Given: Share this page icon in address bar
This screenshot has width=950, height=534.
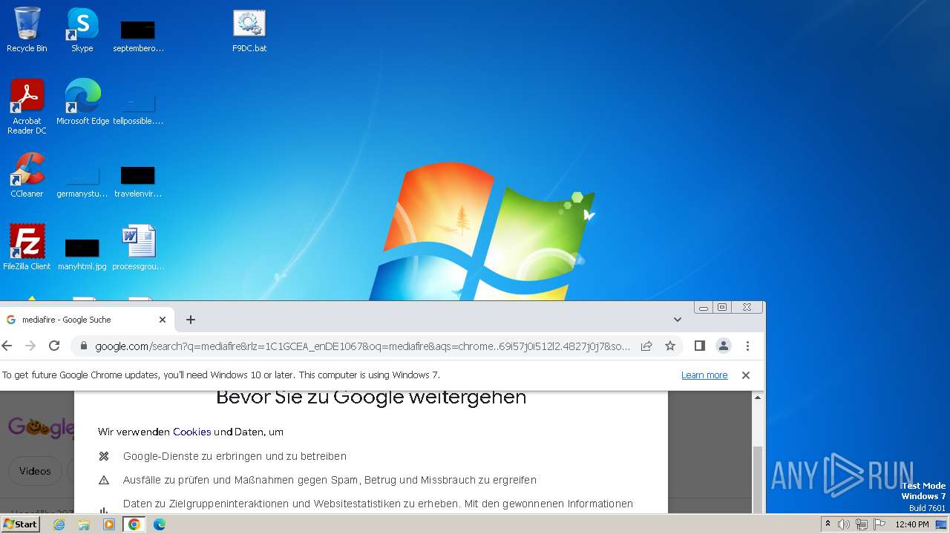Looking at the screenshot, I should [x=646, y=346].
